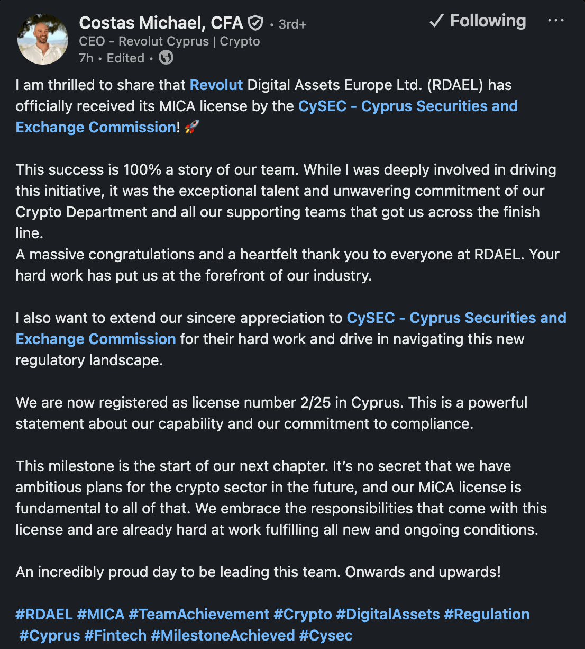Open the #Fintech hashtag

[115, 636]
